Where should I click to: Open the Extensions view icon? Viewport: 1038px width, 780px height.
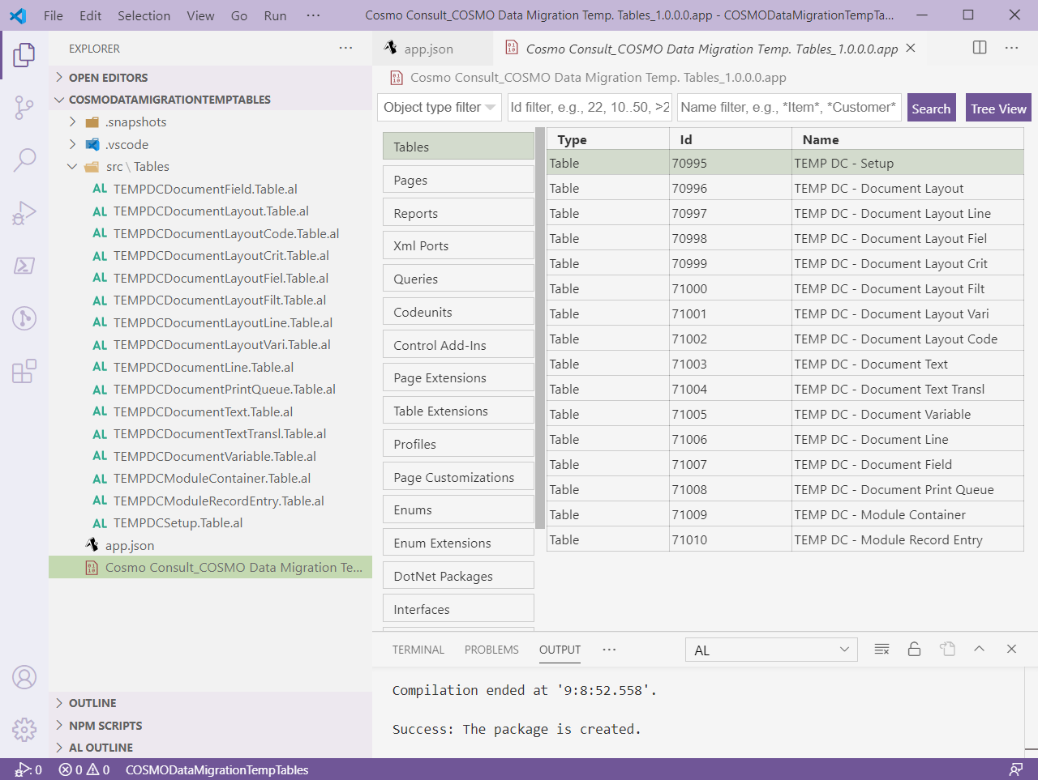24,371
